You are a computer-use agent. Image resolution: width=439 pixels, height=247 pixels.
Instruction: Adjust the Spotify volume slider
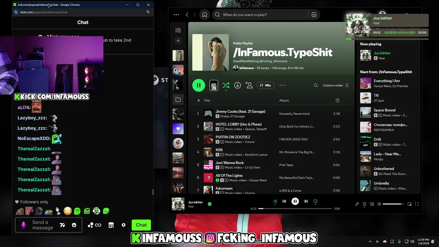[x=393, y=204]
